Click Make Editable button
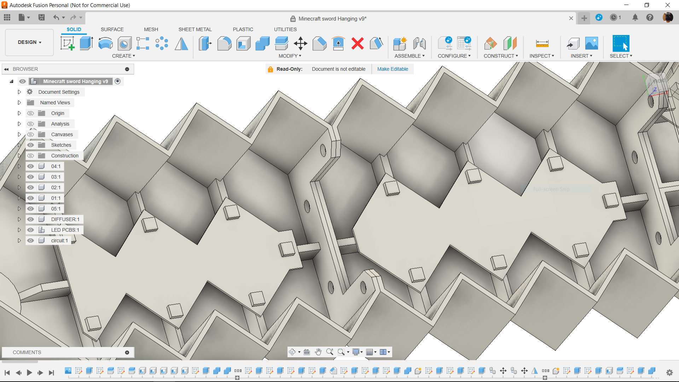 click(x=393, y=69)
